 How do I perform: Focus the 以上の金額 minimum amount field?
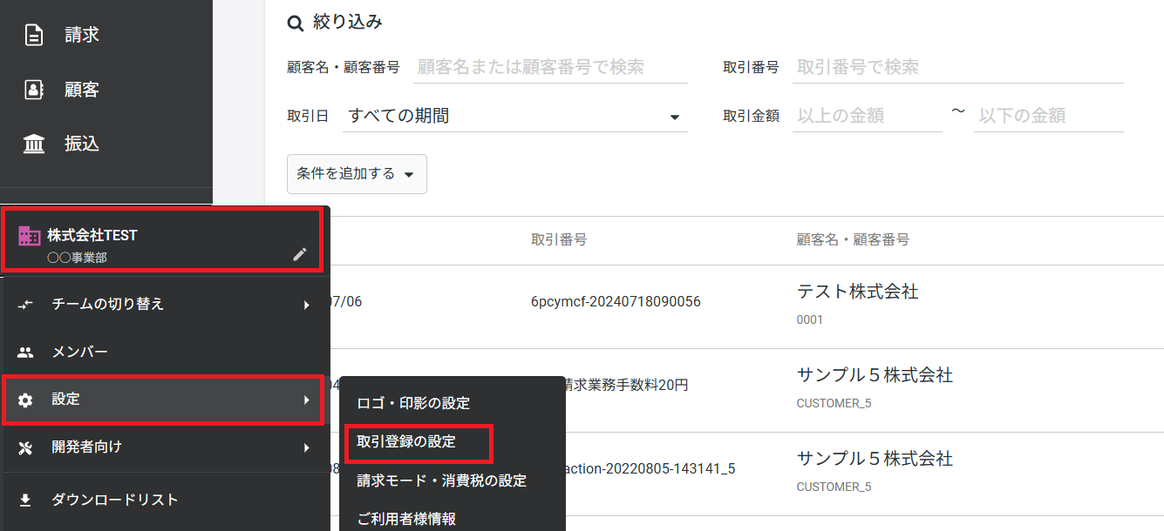coord(867,116)
